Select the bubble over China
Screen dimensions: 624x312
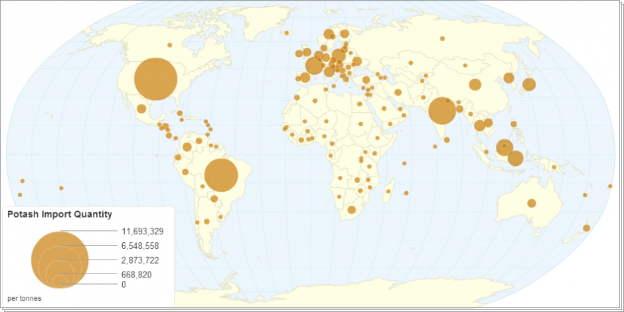click(475, 84)
